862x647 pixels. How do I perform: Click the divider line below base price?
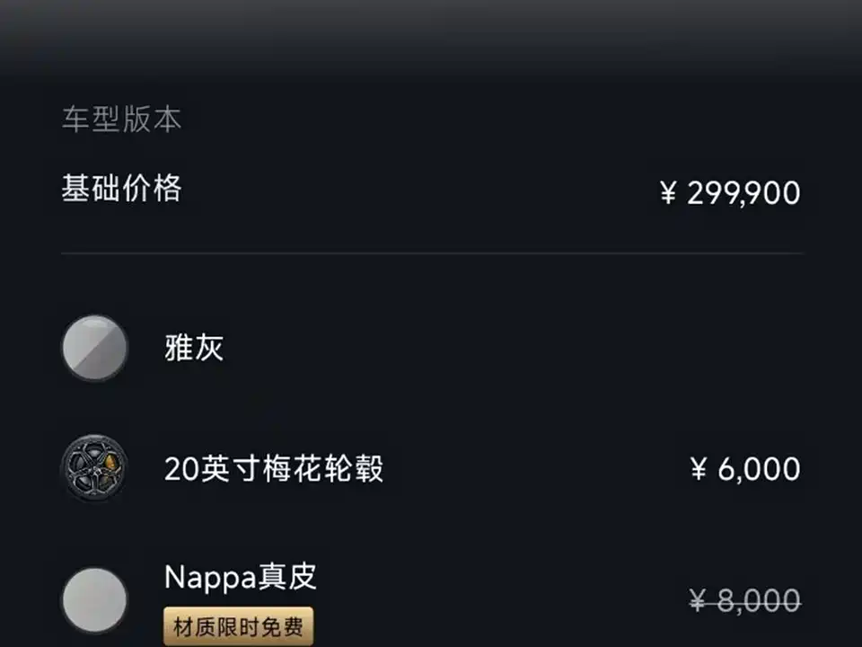[x=431, y=254]
